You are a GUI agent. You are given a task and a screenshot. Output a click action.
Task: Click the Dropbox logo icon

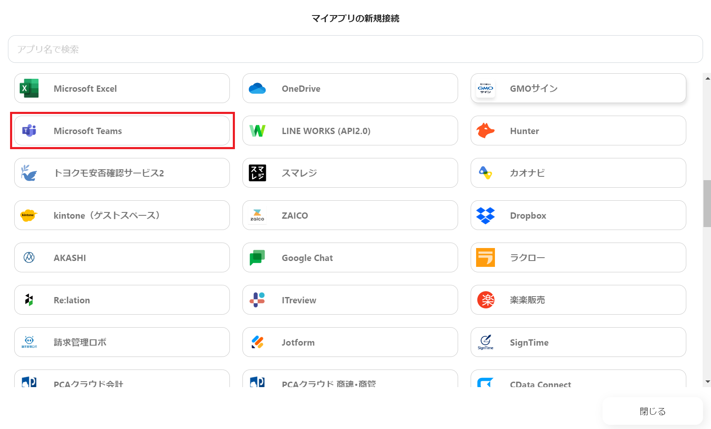pos(485,215)
